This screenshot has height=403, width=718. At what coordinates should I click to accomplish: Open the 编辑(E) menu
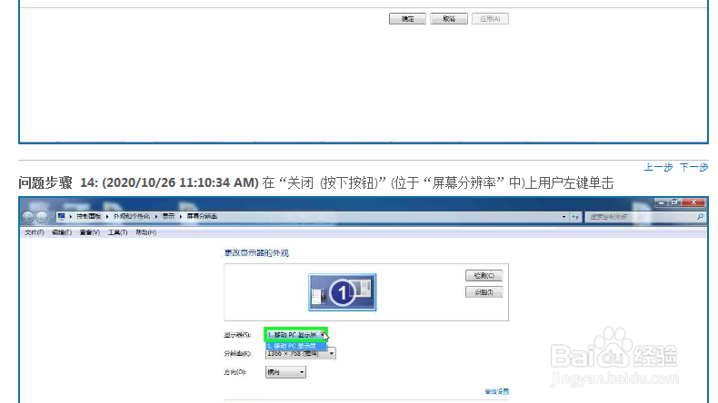click(x=62, y=233)
